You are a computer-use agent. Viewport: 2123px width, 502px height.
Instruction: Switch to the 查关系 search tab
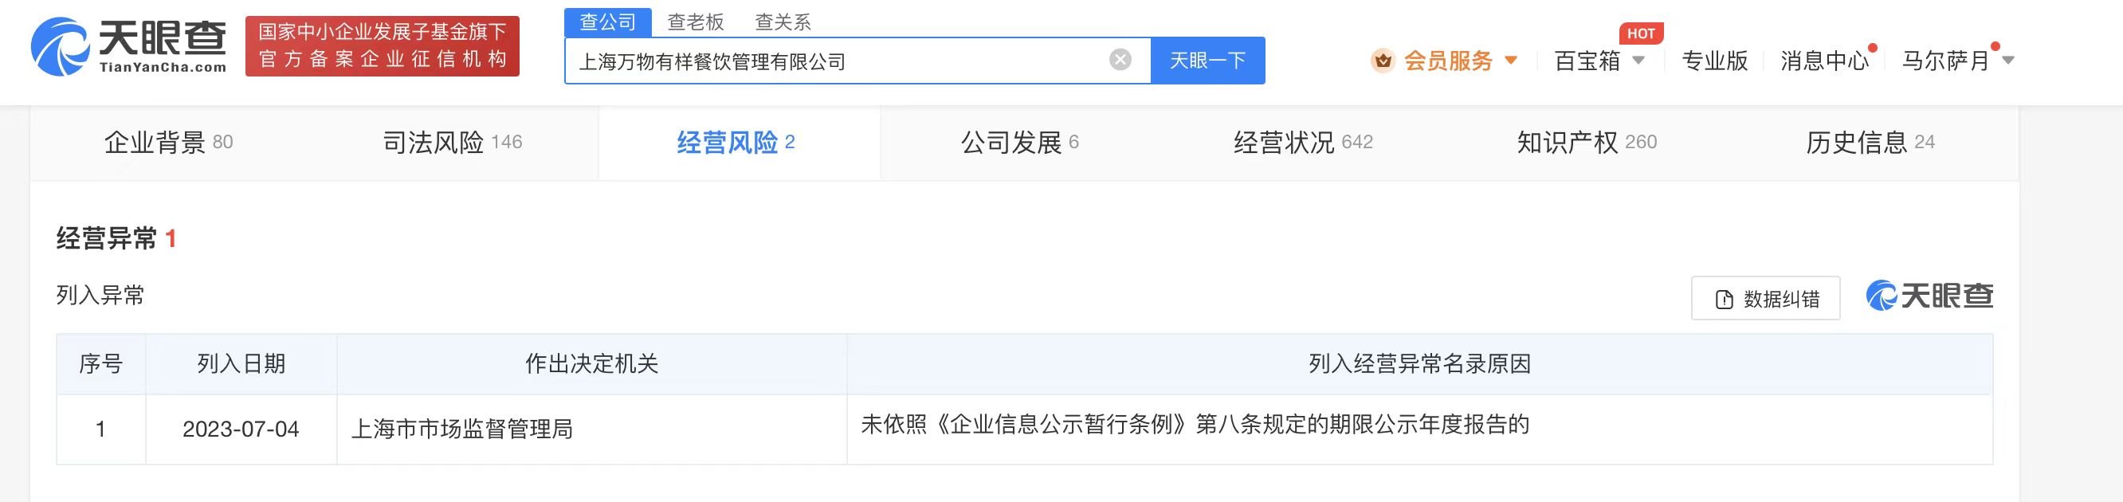pos(783,22)
